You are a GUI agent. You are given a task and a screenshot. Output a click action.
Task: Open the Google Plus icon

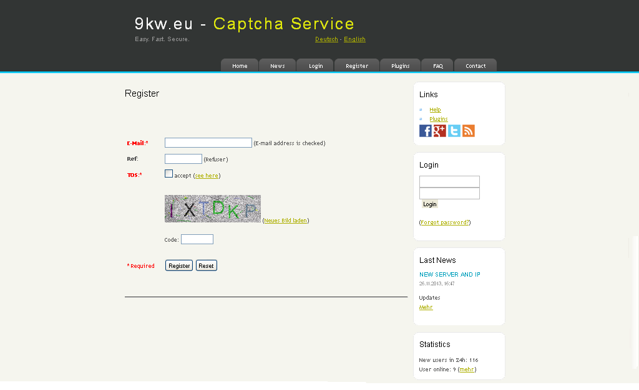(x=439, y=131)
